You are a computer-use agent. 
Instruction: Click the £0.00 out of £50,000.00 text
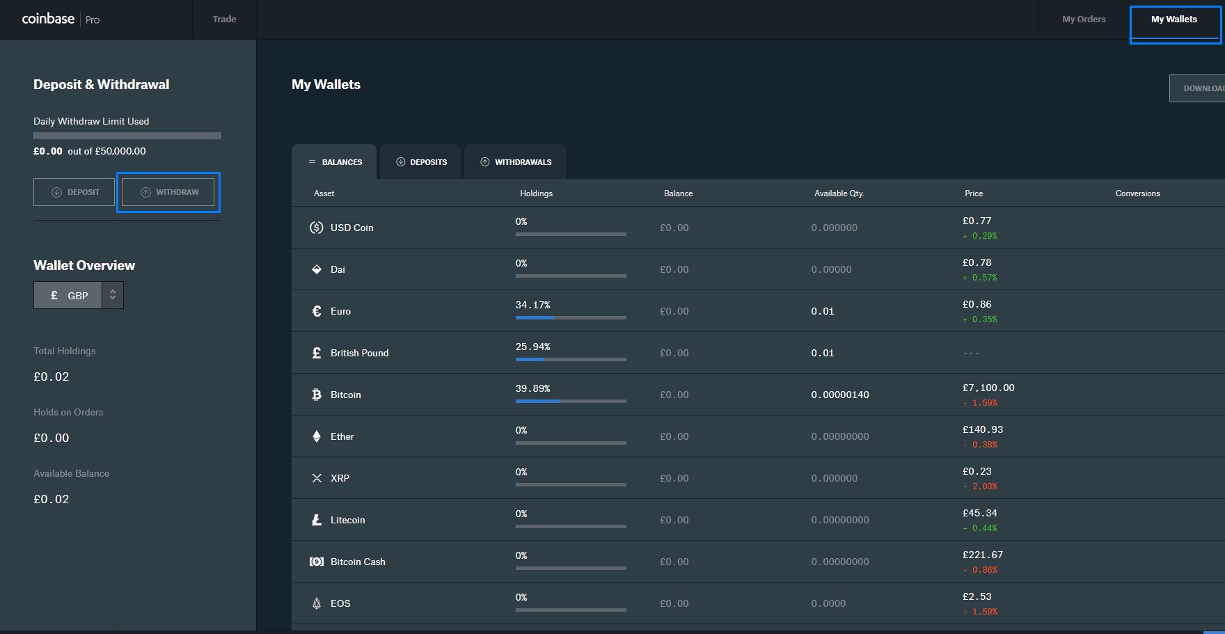click(x=90, y=151)
